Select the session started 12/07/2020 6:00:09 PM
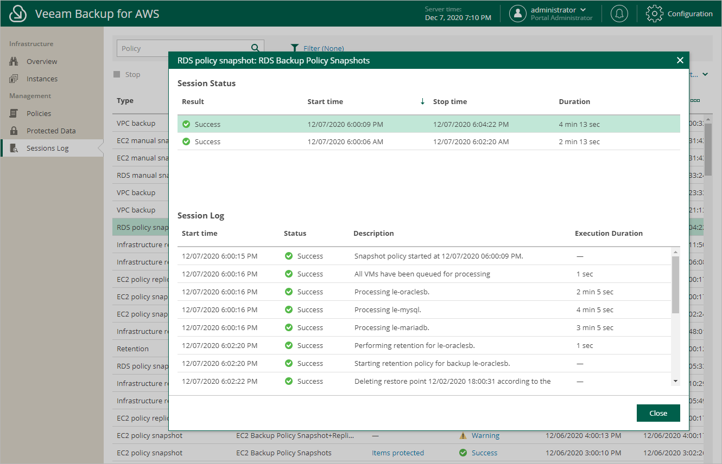 (x=429, y=124)
